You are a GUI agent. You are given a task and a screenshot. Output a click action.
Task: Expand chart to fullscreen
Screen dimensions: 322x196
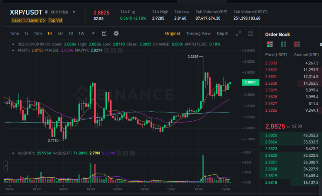(238, 34)
